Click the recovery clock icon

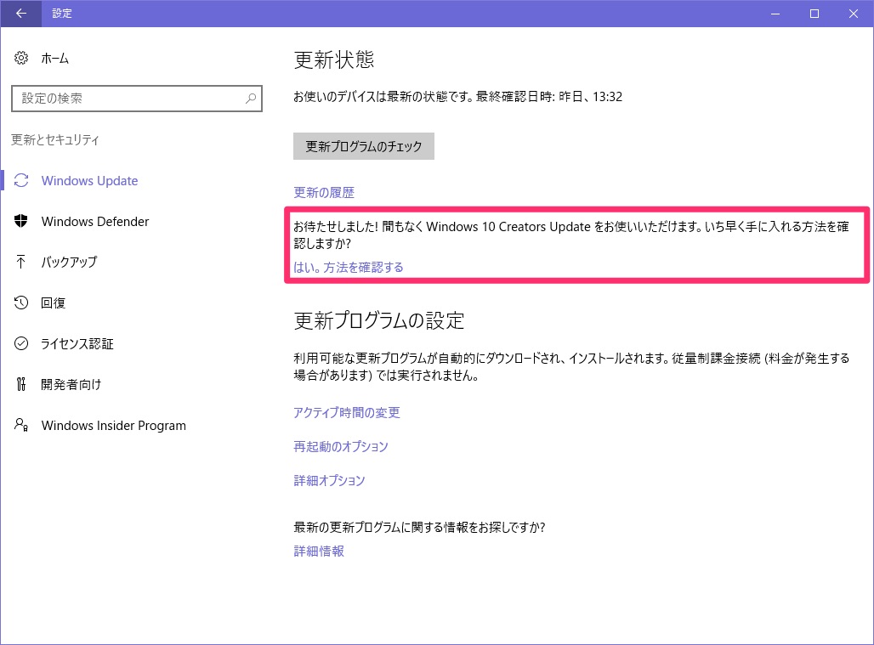click(x=21, y=303)
